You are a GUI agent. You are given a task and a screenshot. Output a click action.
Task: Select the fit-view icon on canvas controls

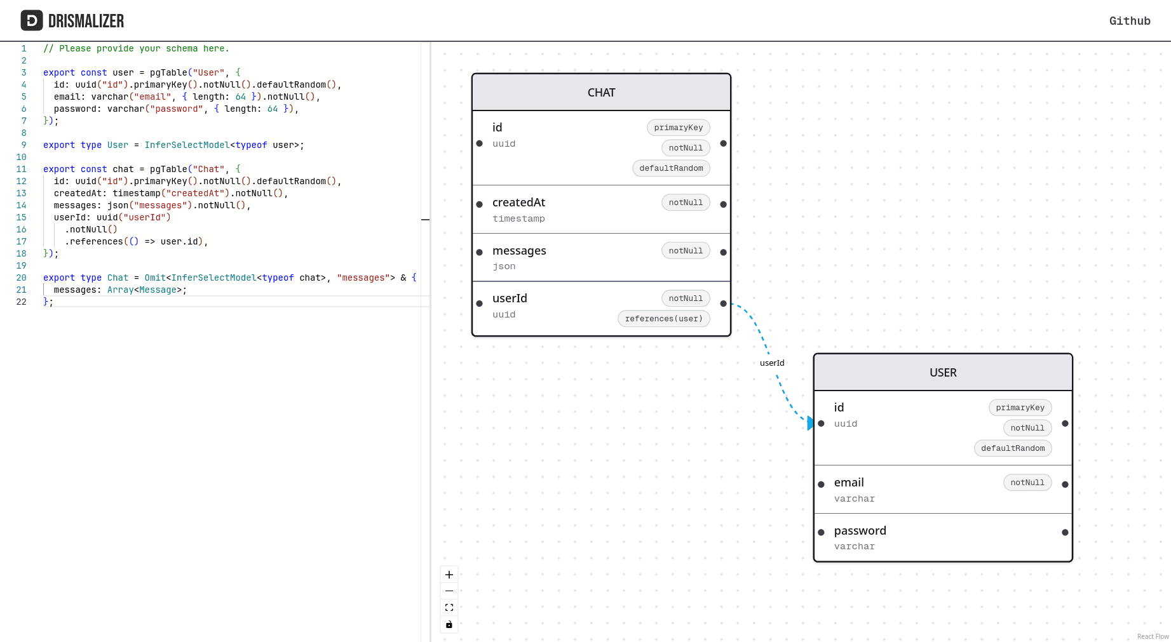449,607
